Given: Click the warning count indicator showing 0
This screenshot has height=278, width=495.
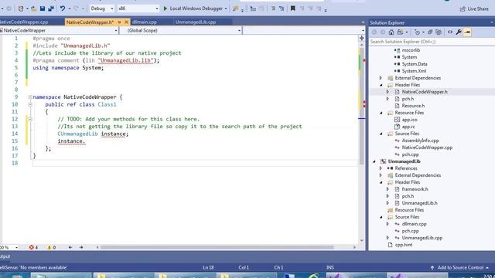Looking at the screenshot, I should click(51, 247).
